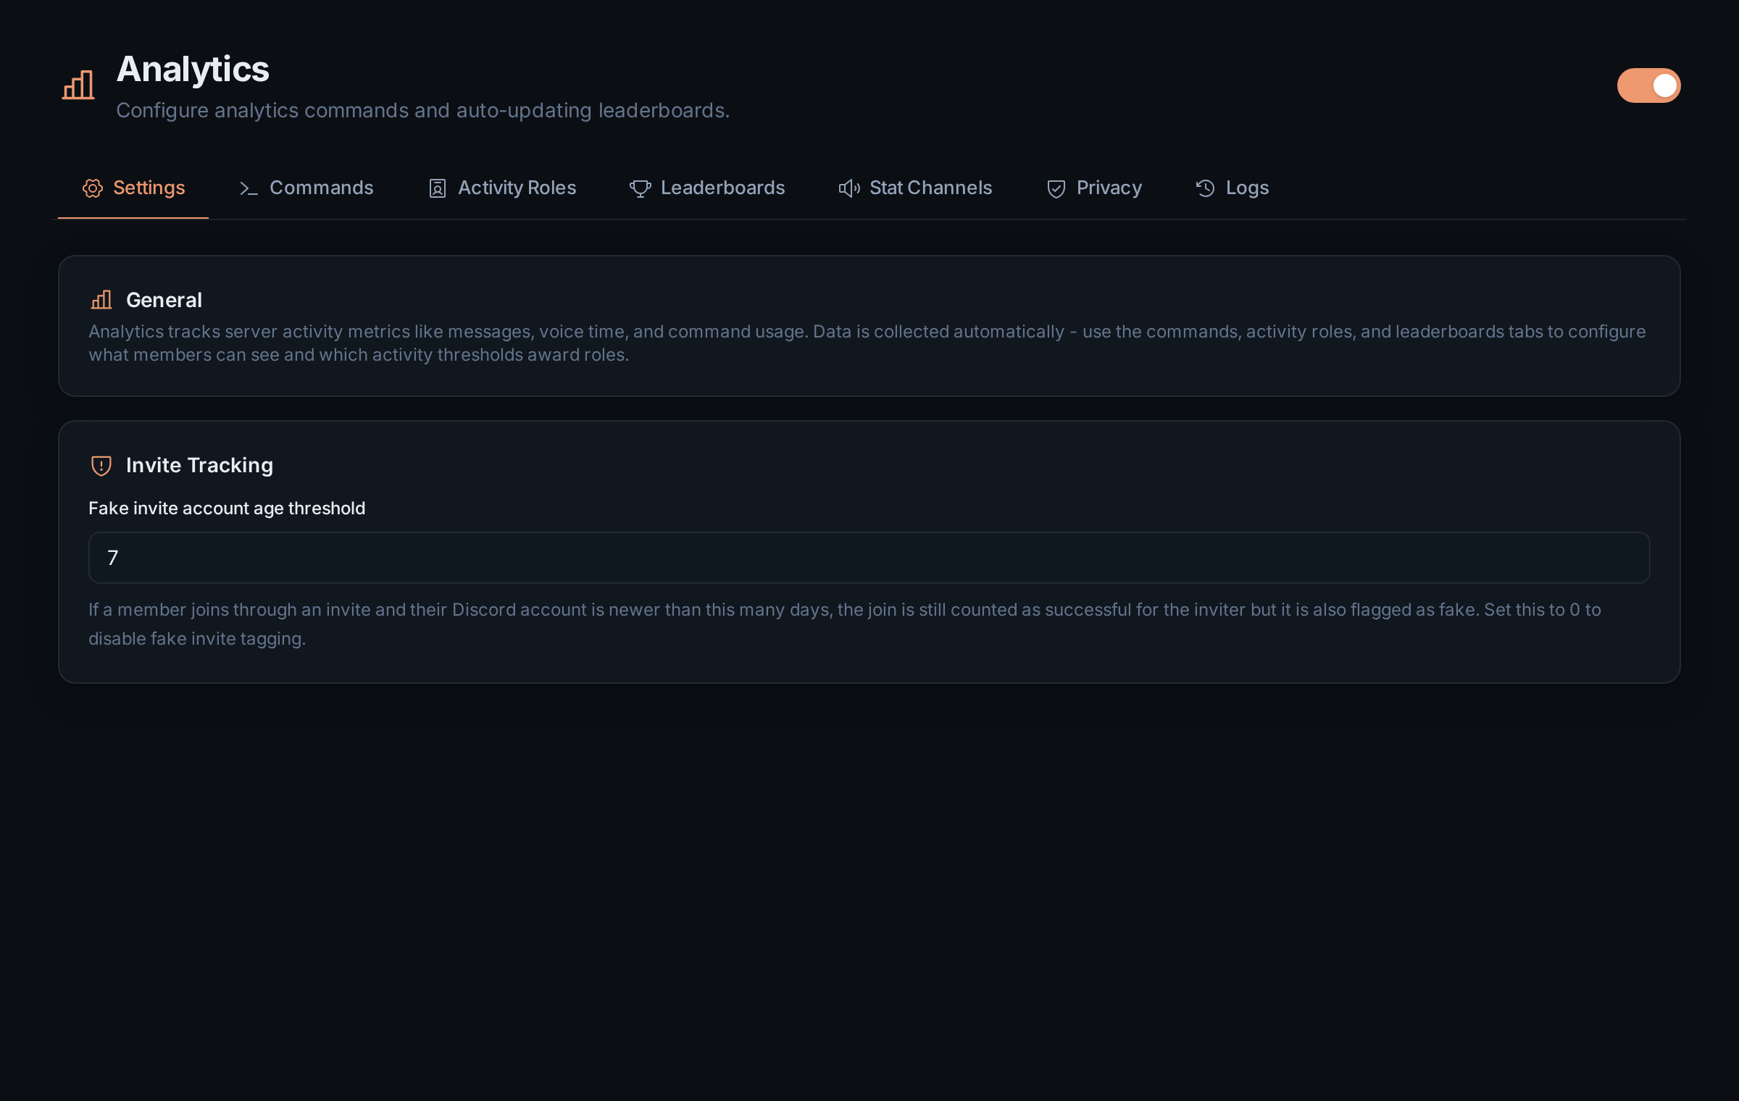
Task: Click the speaker icon beside Stat Channels
Action: [849, 188]
